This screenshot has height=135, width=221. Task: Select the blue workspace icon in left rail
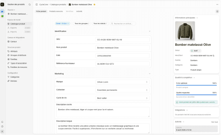pos(2,12)
